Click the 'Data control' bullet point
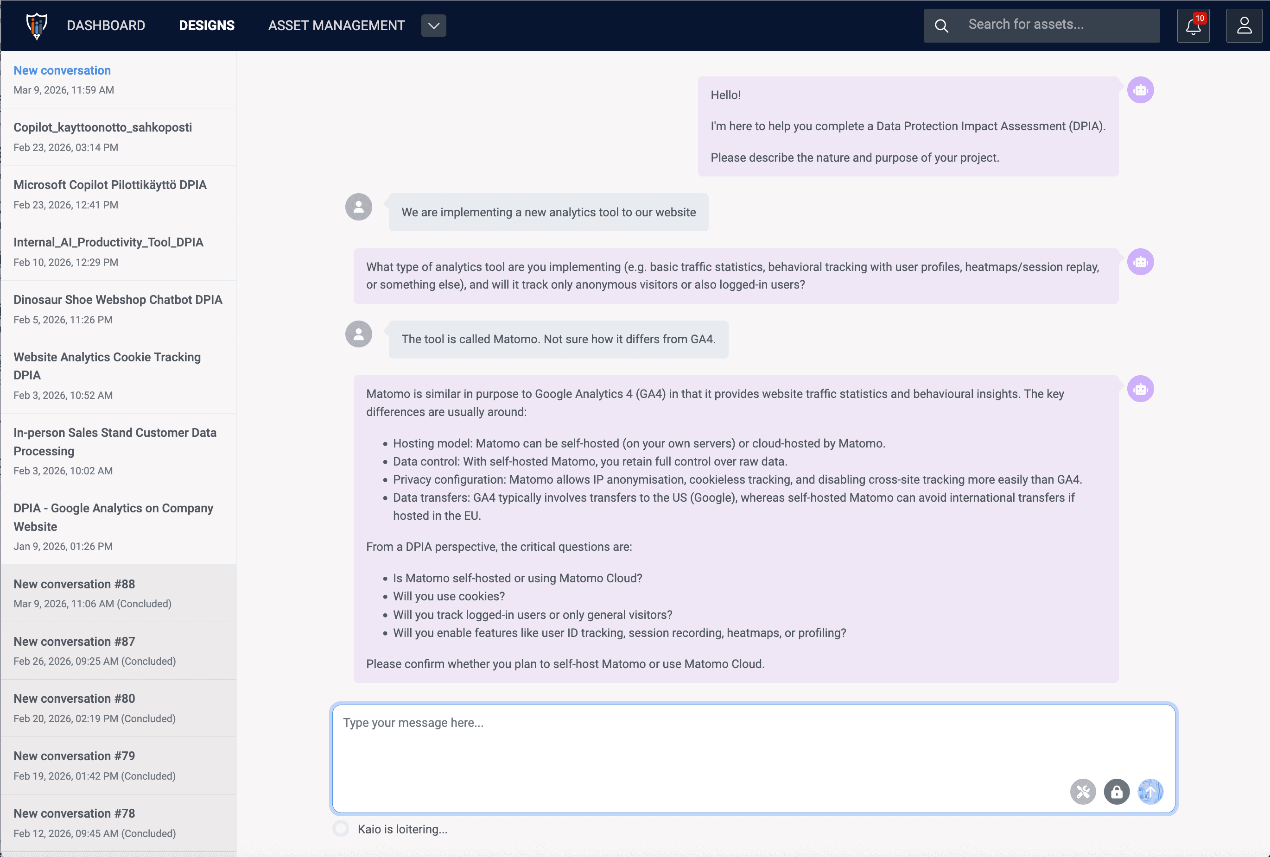The image size is (1270, 857). [590, 461]
